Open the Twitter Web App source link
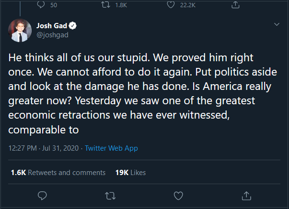This screenshot has height=209, width=289. click(x=111, y=148)
